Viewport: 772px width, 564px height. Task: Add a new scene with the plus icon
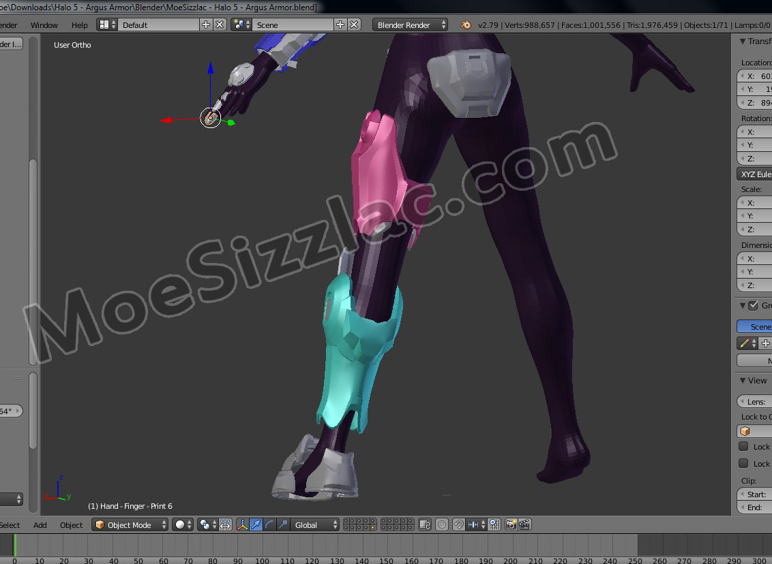pos(340,25)
